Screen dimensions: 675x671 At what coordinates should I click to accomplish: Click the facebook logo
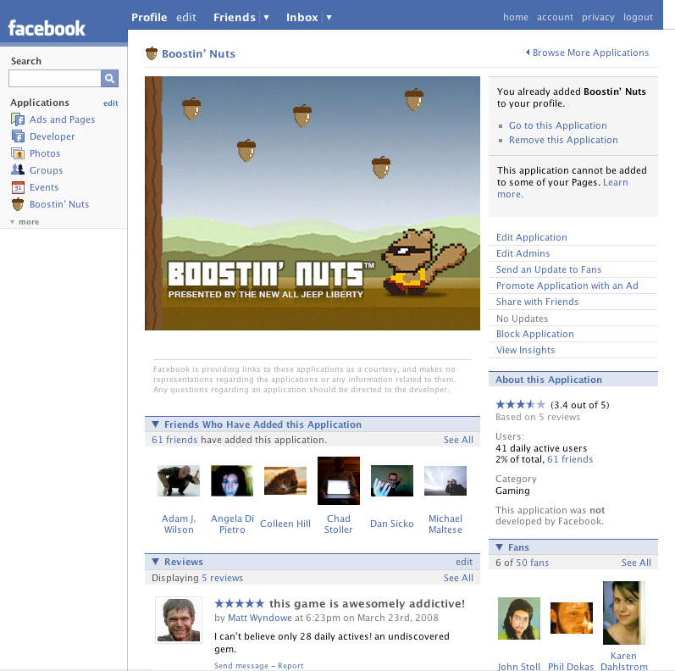[47, 29]
